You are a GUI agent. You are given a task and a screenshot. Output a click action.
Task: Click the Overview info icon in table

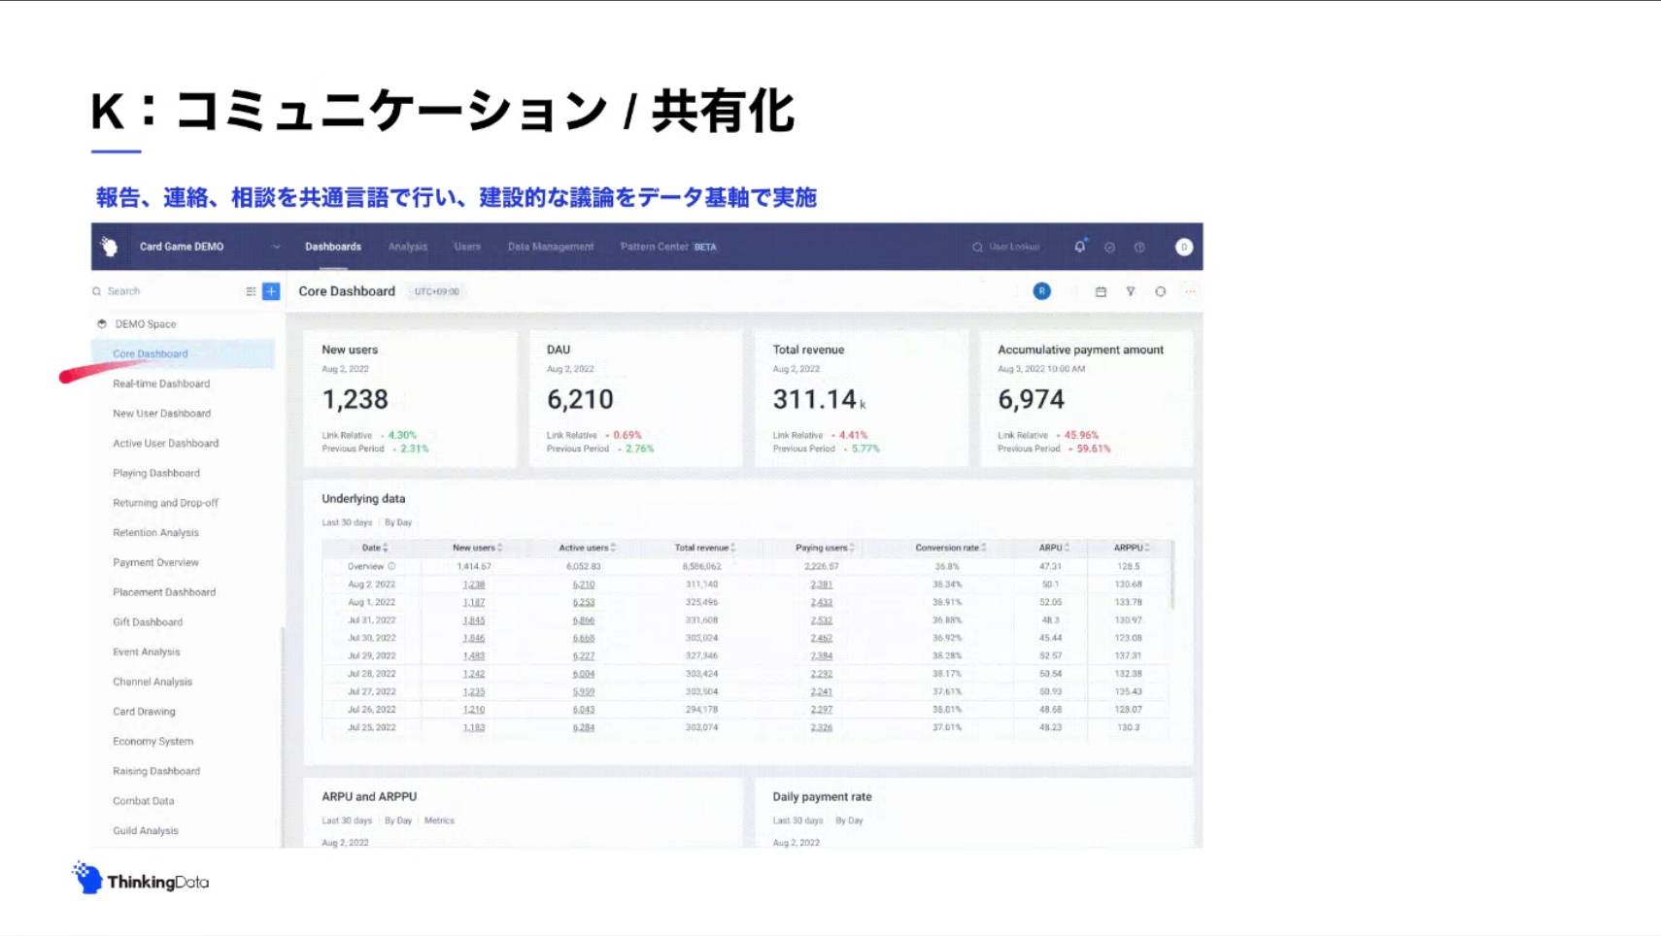(392, 566)
